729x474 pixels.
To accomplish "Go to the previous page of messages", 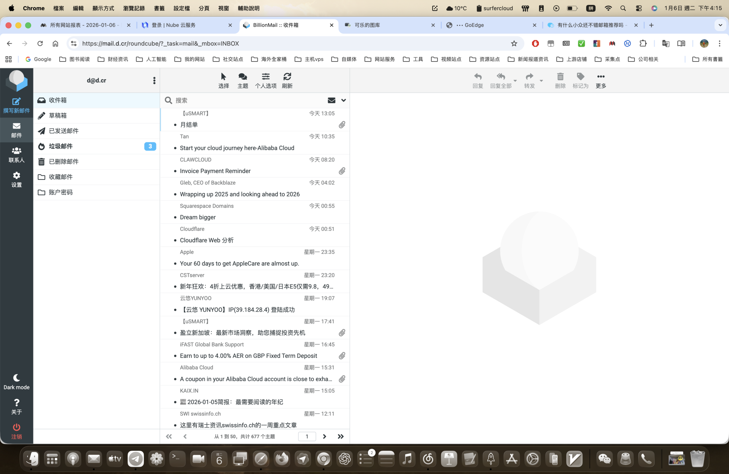I will point(185,436).
